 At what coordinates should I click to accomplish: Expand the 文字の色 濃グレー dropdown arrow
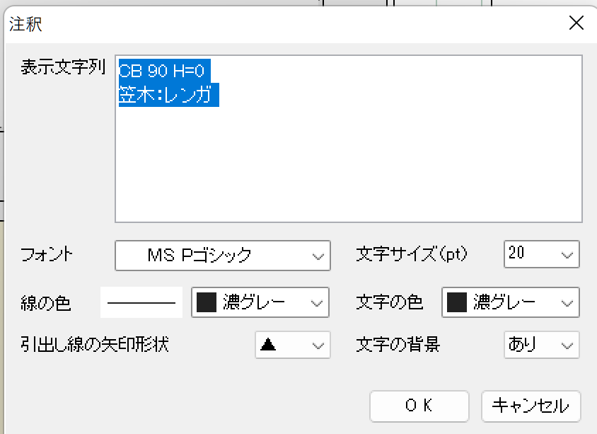click(565, 304)
